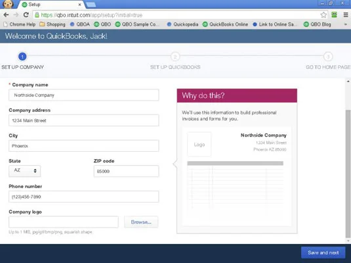The width and height of the screenshot is (351, 263).
Task: Open the Quickopedia bookmark
Action: click(x=182, y=24)
